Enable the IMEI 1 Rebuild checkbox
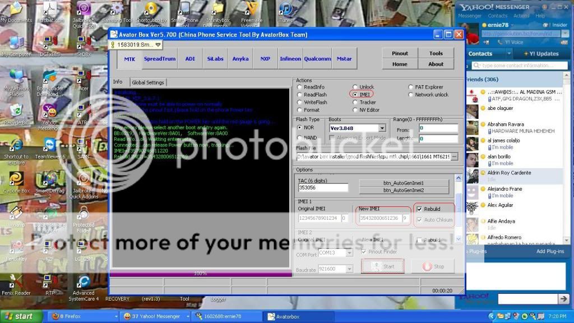Screen dimensions: 574x323 [x=419, y=209]
